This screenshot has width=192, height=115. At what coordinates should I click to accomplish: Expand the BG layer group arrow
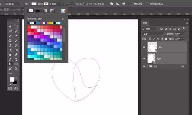pos(148,66)
